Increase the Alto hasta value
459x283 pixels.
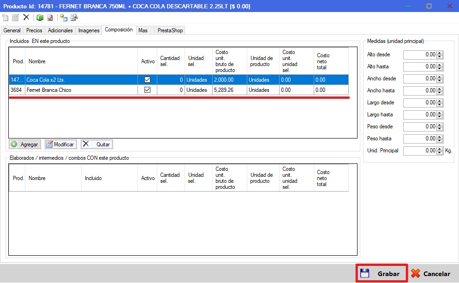point(440,65)
